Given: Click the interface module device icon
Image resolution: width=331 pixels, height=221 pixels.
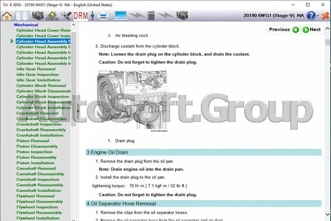Looking at the screenshot, I should click(x=151, y=15).
